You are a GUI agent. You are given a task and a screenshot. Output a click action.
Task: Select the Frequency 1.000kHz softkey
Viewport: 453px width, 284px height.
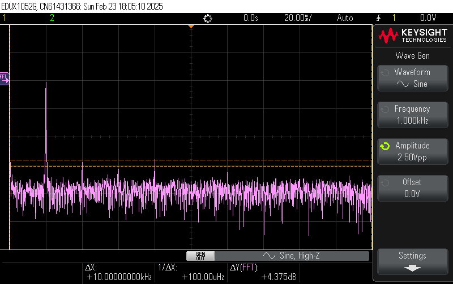pos(412,115)
